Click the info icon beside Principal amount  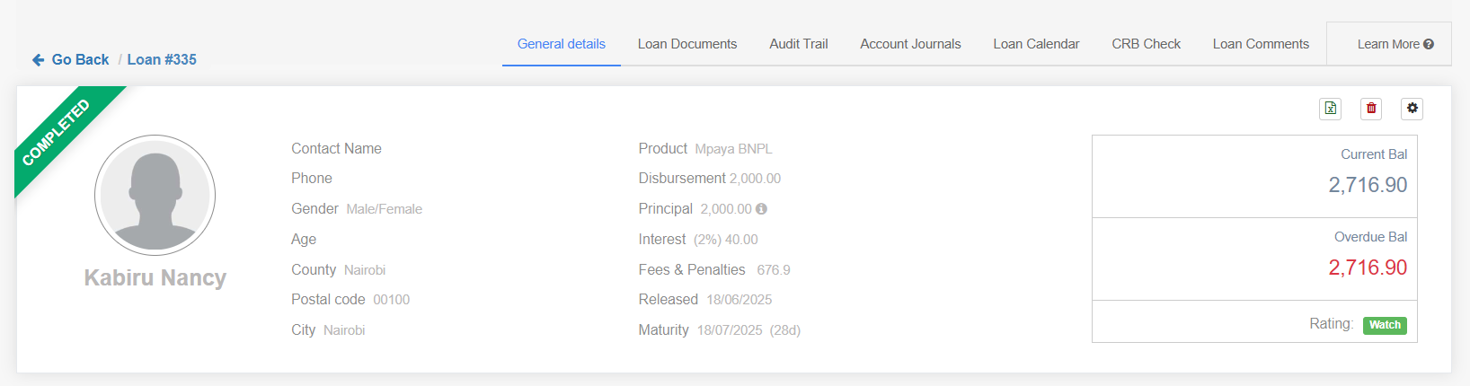[761, 209]
